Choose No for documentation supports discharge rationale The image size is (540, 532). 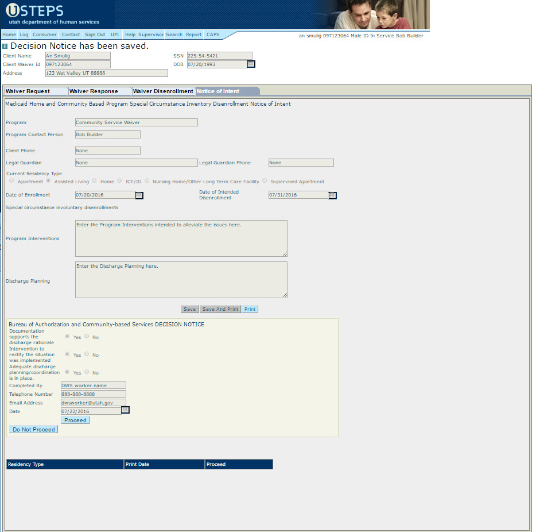click(87, 336)
